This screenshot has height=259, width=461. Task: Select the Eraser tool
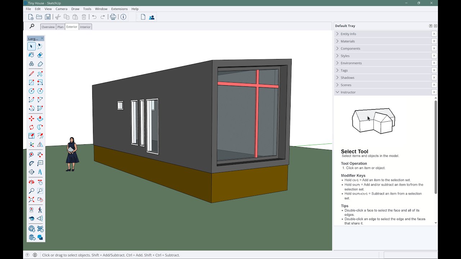[x=40, y=55]
